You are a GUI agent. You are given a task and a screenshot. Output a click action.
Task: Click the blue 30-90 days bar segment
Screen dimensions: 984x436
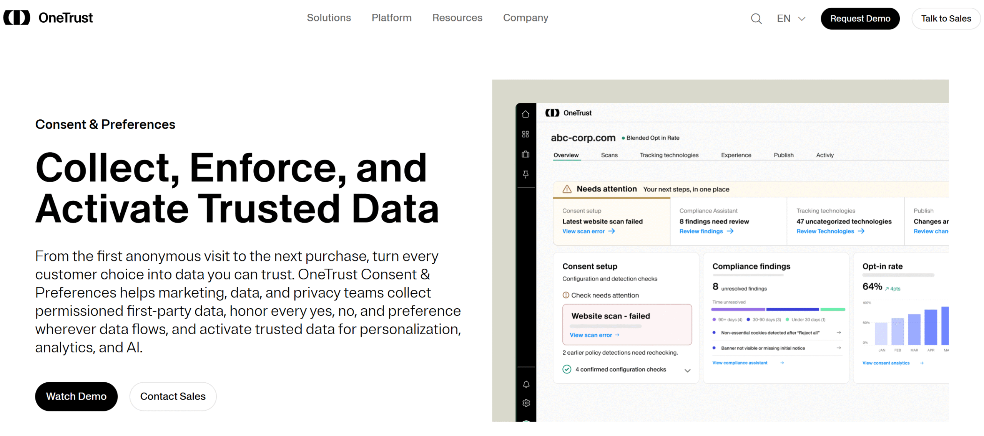coord(792,309)
